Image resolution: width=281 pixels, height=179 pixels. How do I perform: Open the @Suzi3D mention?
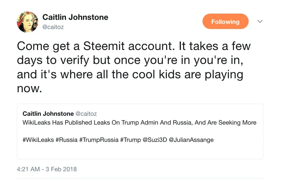pos(155,140)
